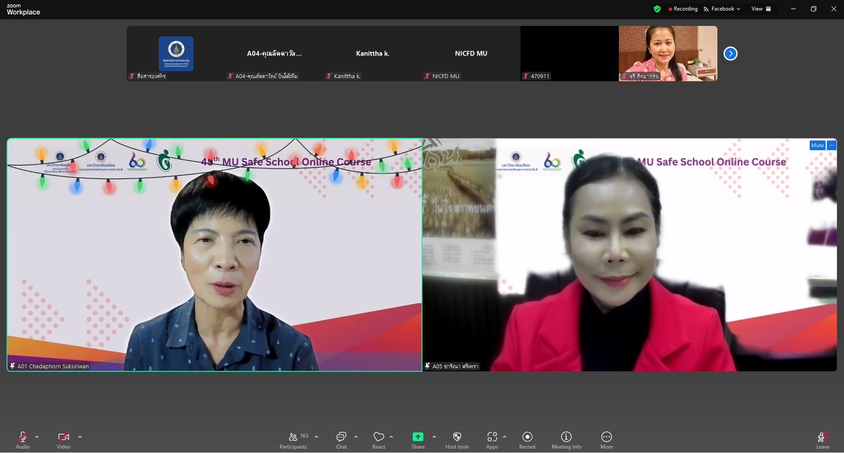
Task: Open the View layout menu
Action: click(761, 9)
